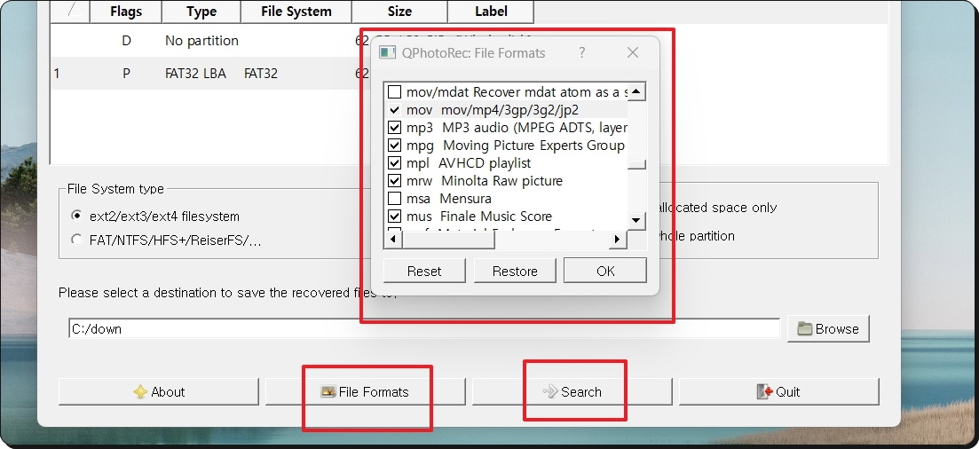Screen dimensions: 979x449
Task: Close the QPhotoRec File Formats dialog
Action: click(633, 53)
